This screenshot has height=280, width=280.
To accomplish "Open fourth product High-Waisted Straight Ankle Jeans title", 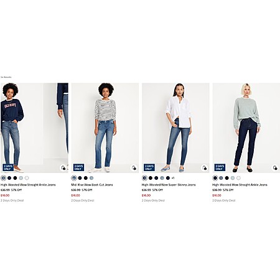I will (x=240, y=185).
